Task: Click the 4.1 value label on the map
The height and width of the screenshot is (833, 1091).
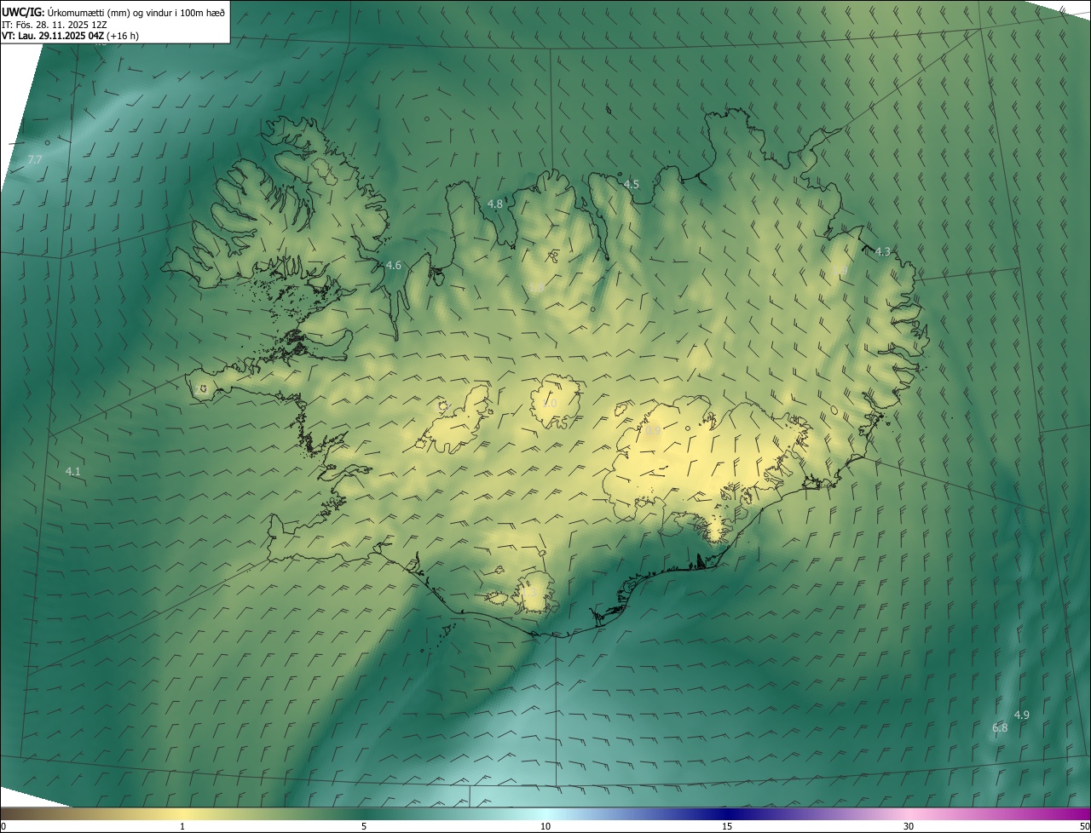Action: pyautogui.click(x=73, y=471)
